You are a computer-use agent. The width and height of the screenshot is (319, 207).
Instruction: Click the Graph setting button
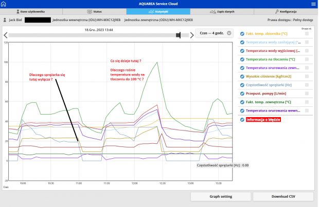(x=220, y=197)
